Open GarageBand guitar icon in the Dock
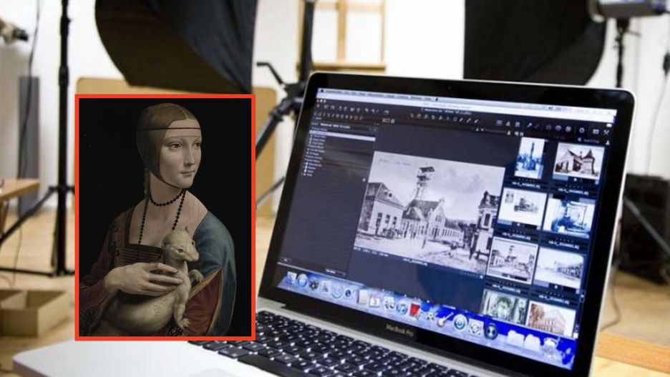This screenshot has height=377, width=670. pos(444,320)
